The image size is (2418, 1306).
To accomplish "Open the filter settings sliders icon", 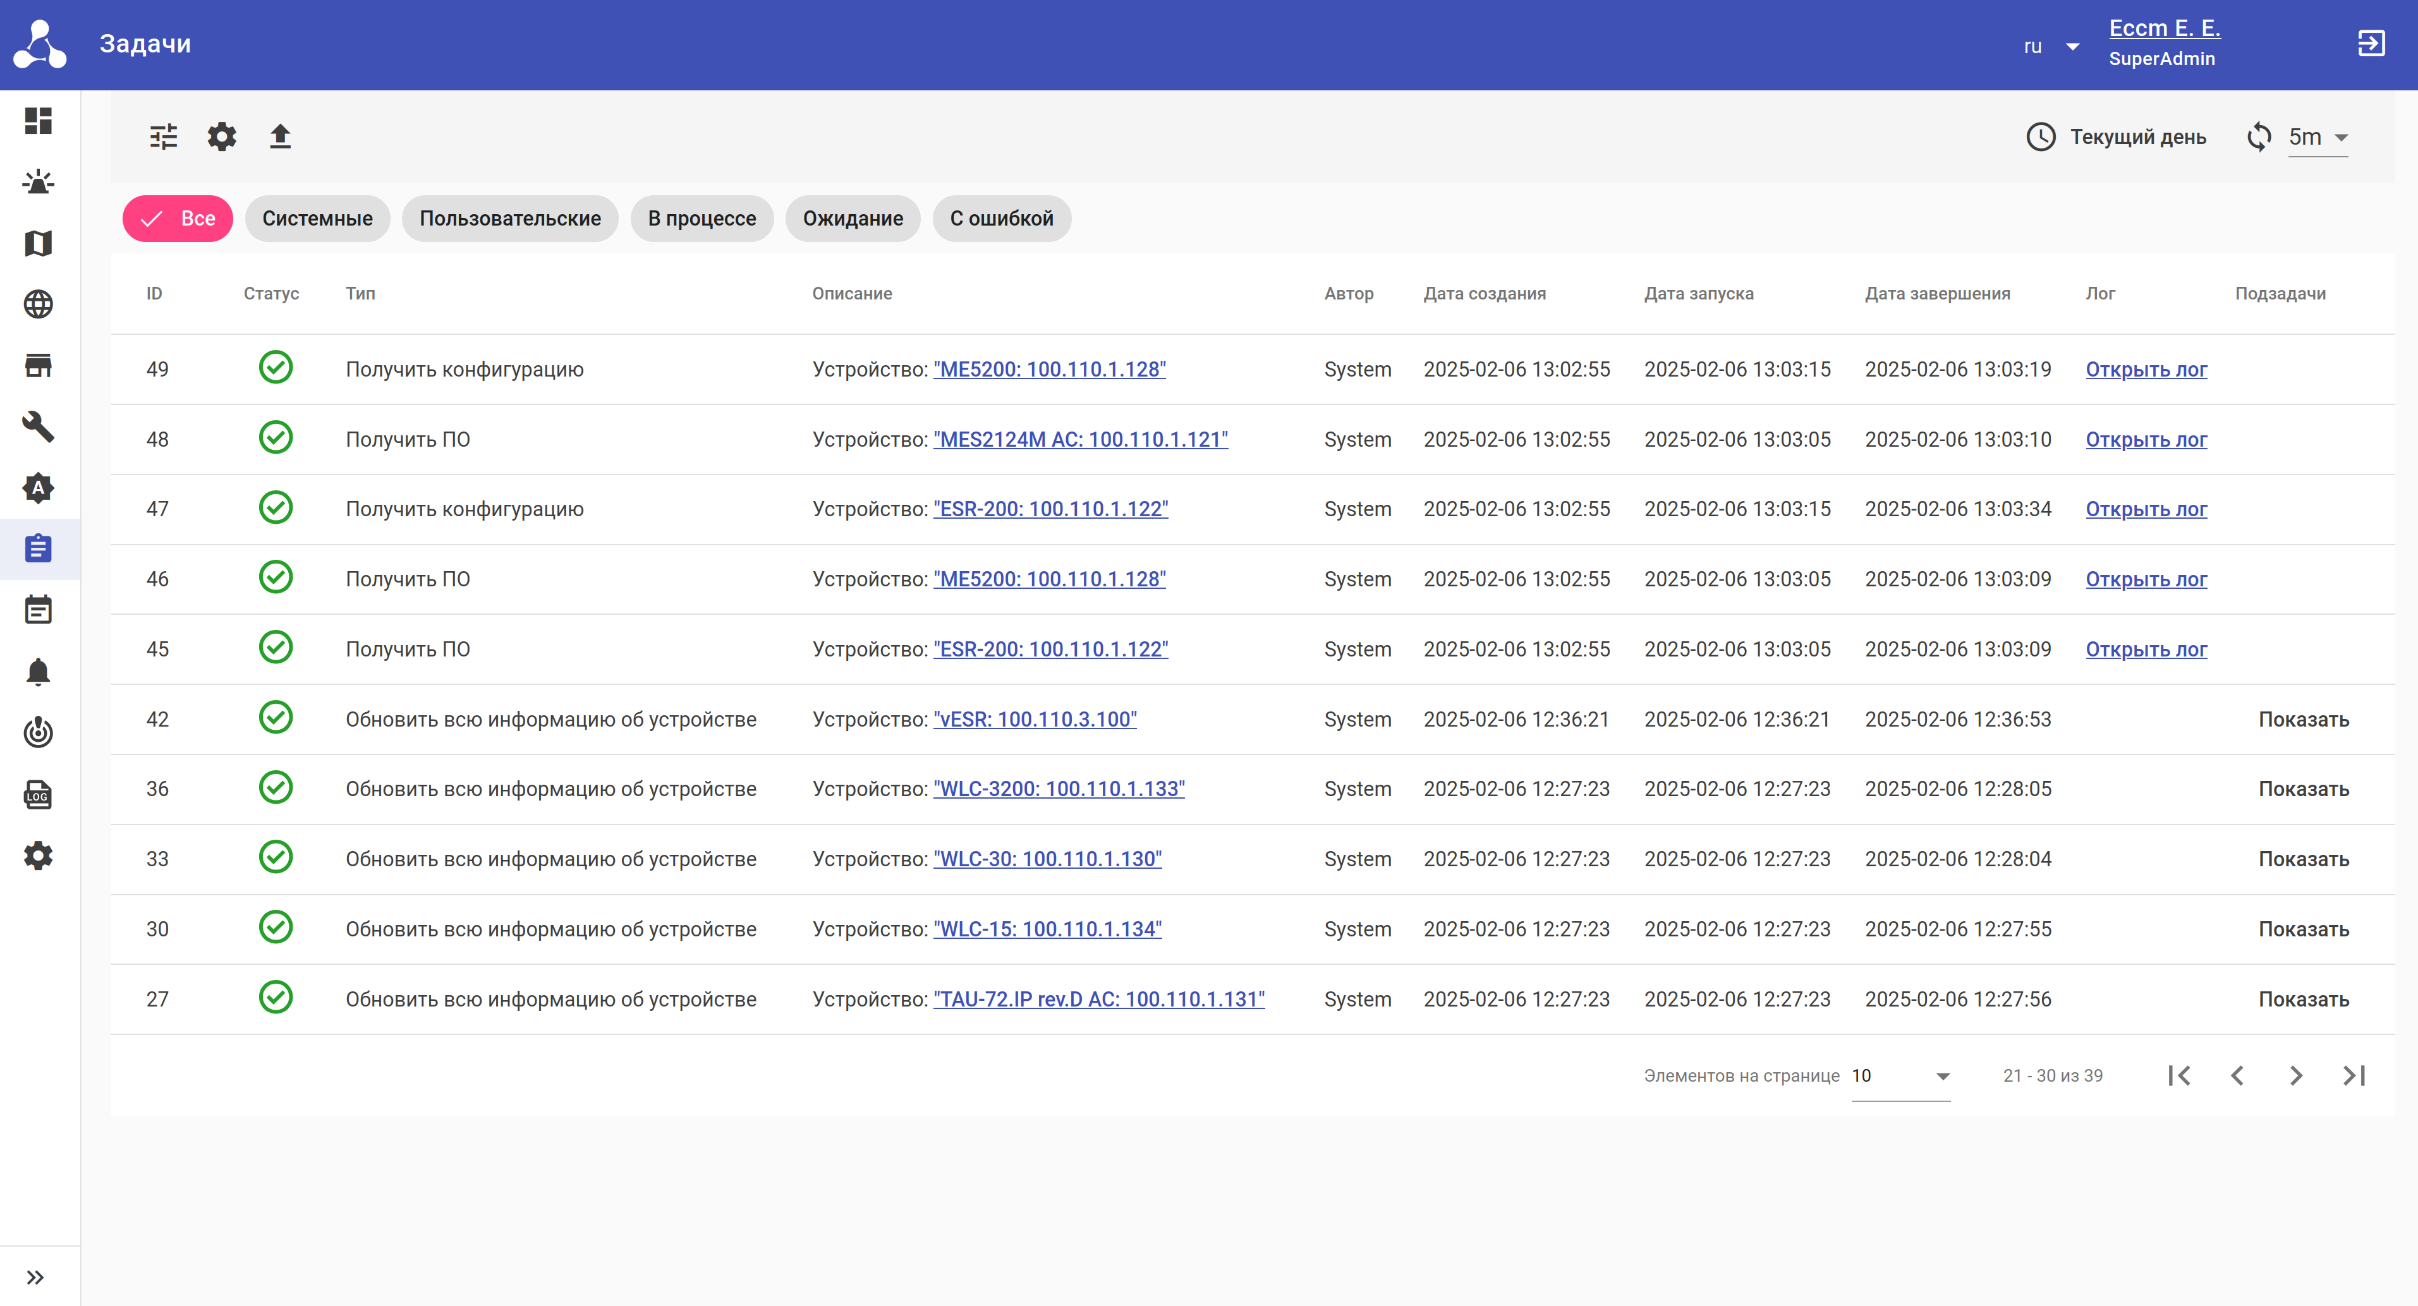I will click(x=163, y=137).
